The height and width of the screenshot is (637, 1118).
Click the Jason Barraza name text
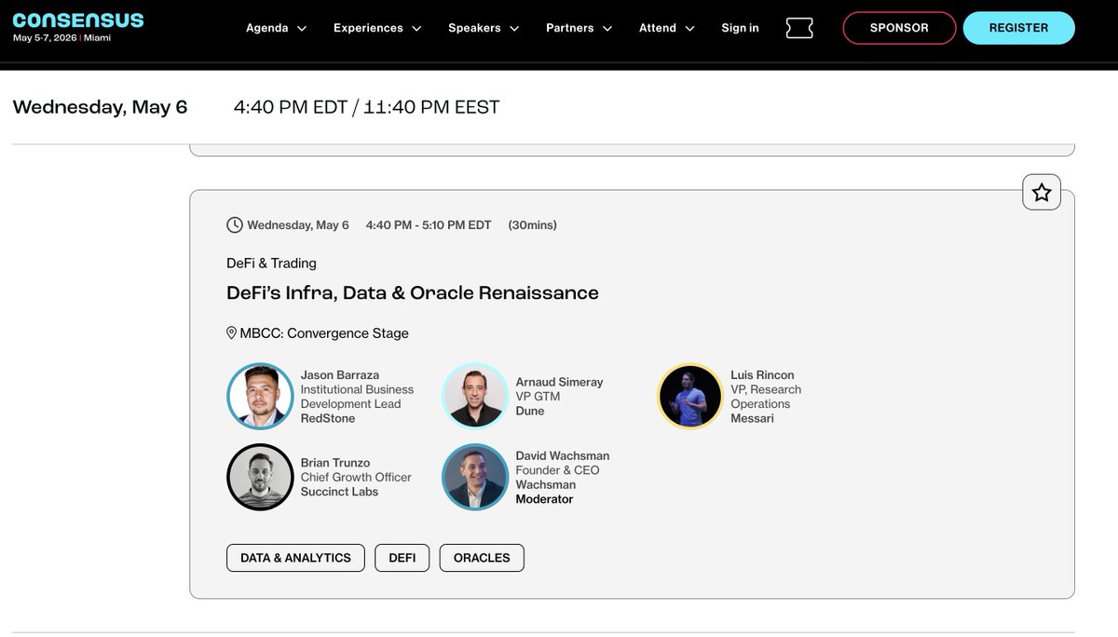(339, 375)
